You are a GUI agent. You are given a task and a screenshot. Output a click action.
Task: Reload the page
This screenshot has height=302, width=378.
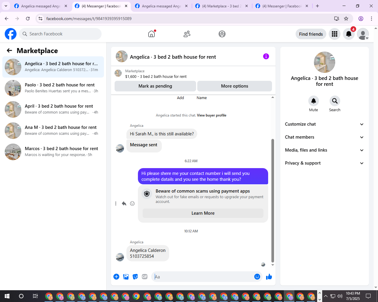(28, 19)
